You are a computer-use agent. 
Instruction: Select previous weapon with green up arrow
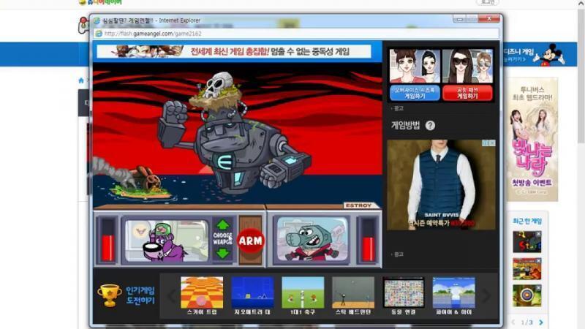[x=223, y=224]
